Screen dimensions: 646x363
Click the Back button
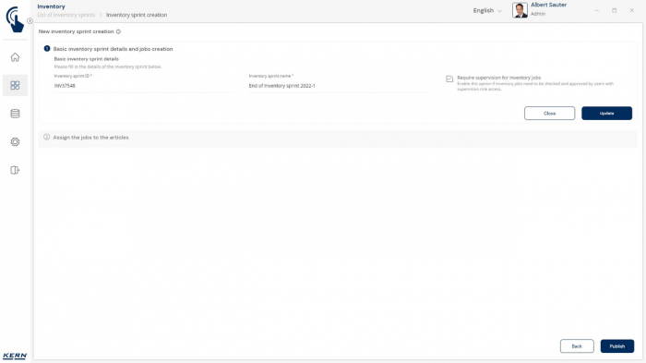point(577,346)
